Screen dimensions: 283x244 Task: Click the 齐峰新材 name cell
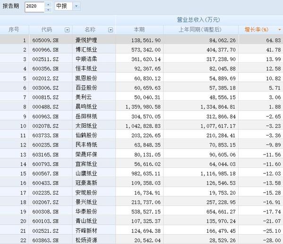tap(86, 231)
